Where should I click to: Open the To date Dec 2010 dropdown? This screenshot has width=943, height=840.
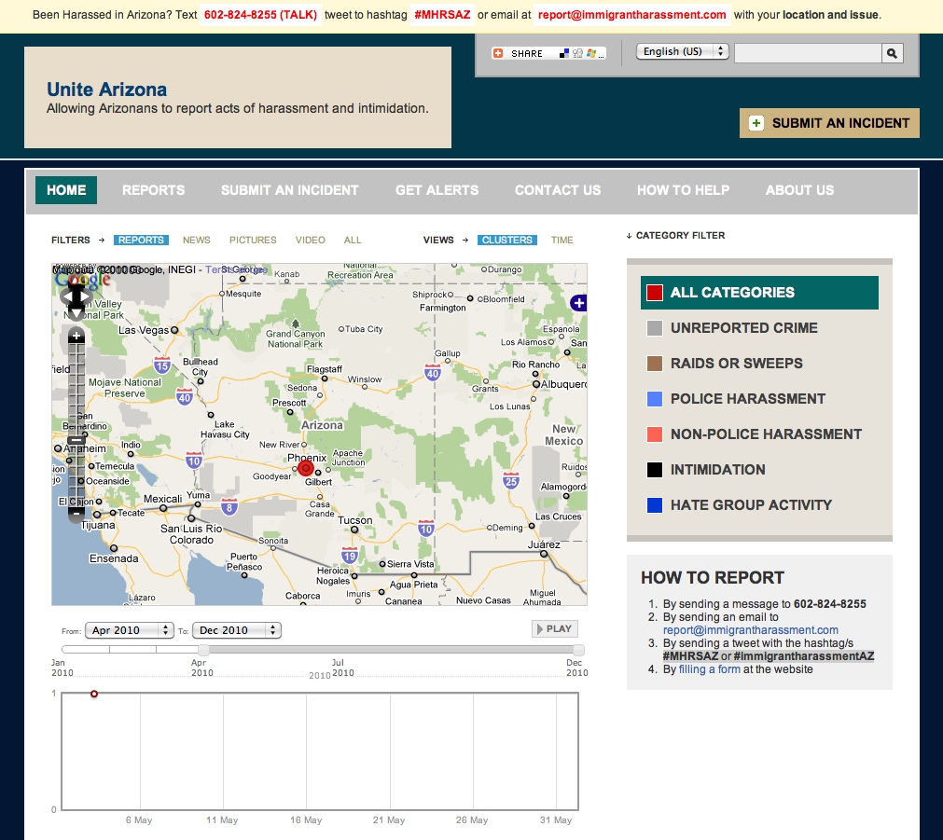point(237,630)
